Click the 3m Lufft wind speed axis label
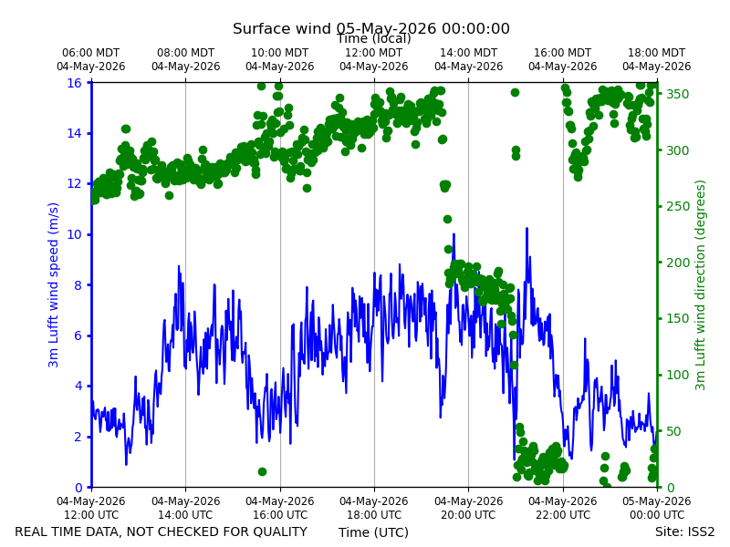 coord(53,284)
